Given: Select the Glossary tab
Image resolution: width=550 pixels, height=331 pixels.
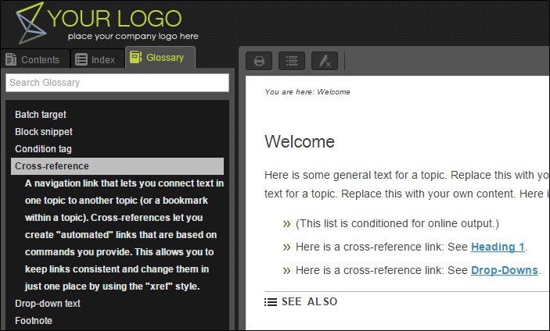Looking at the screenshot, I should click(x=160, y=58).
